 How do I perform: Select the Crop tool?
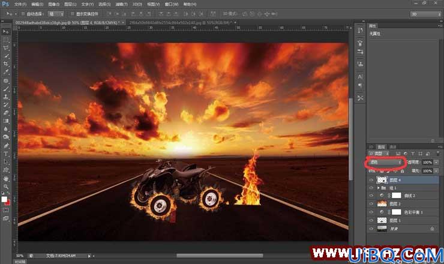(x=5, y=64)
